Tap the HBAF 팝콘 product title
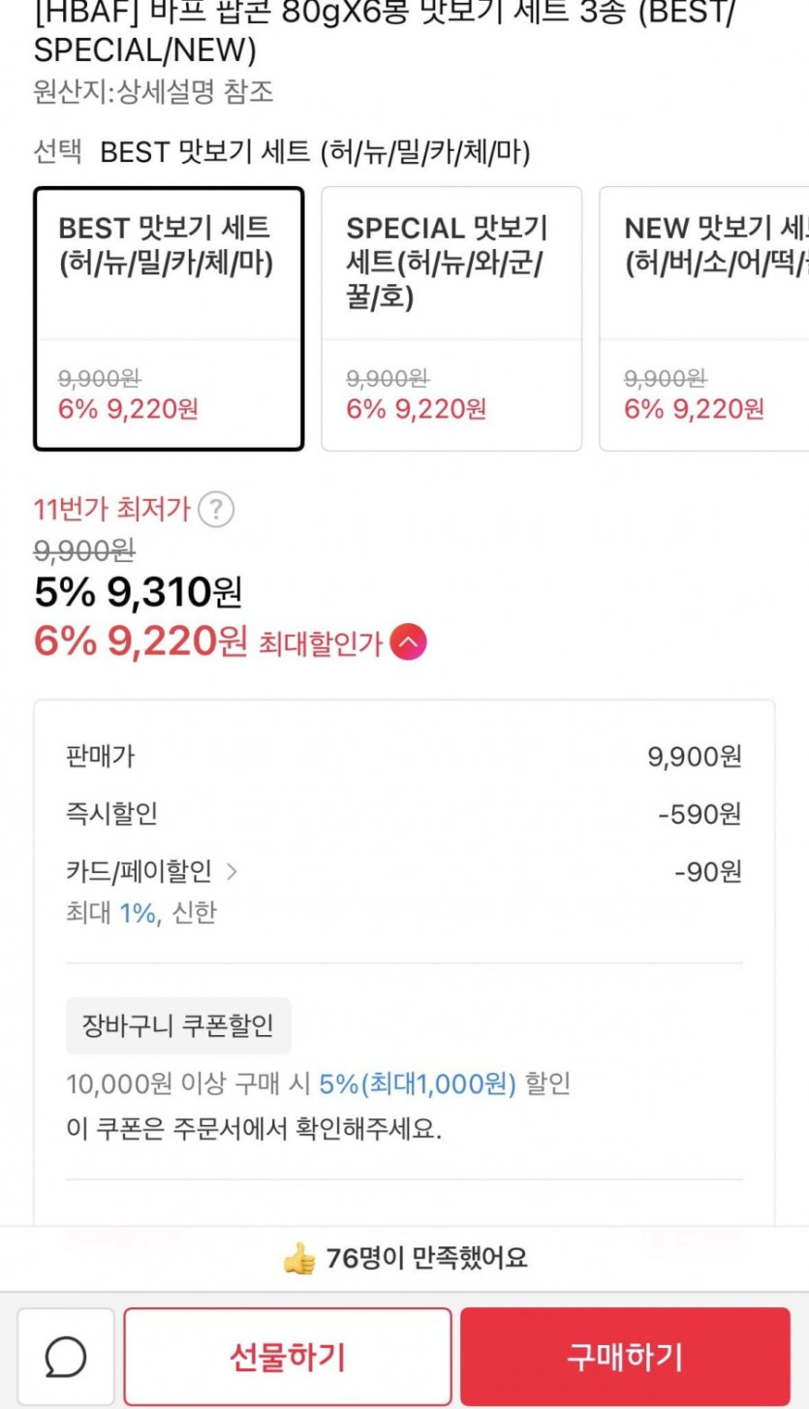This screenshot has width=809, height=1409. coord(383,29)
